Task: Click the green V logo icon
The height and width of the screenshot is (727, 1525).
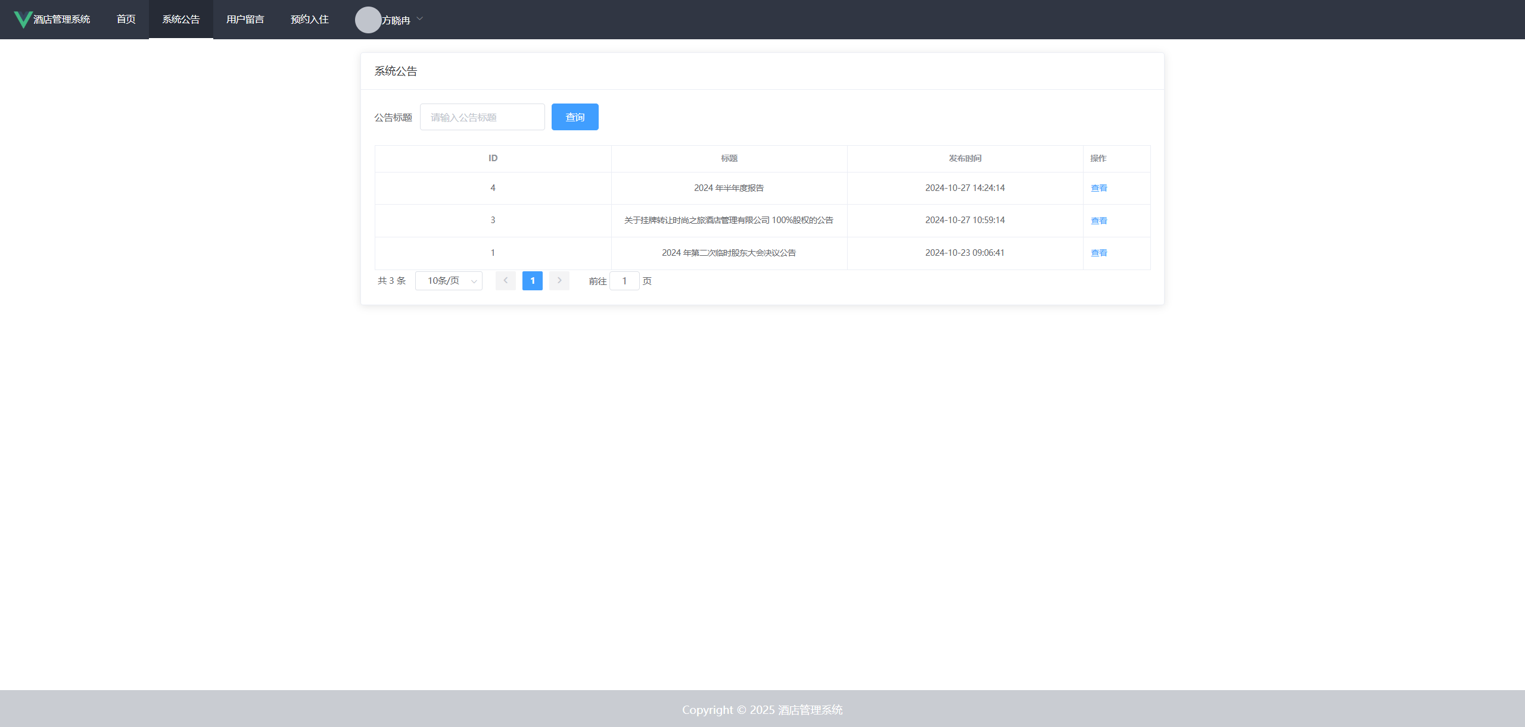Action: (x=22, y=19)
